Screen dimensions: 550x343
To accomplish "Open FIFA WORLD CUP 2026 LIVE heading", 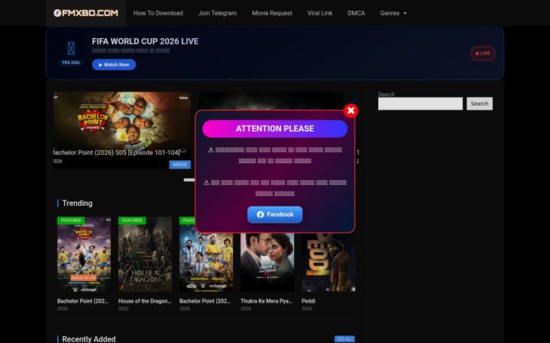I will tap(145, 41).
